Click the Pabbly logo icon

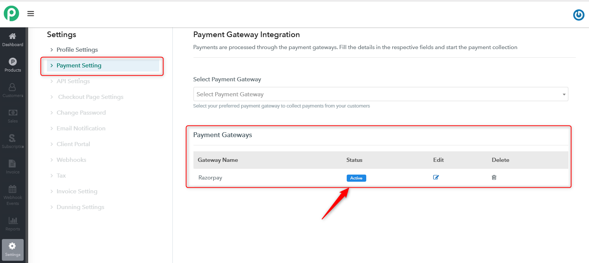pos(11,14)
